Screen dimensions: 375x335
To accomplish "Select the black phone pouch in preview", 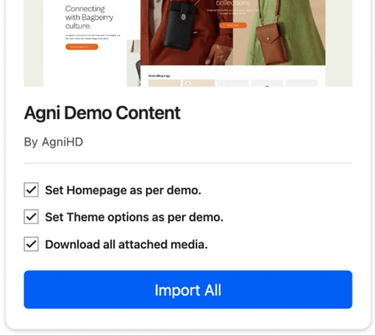I will pyautogui.click(x=179, y=26).
